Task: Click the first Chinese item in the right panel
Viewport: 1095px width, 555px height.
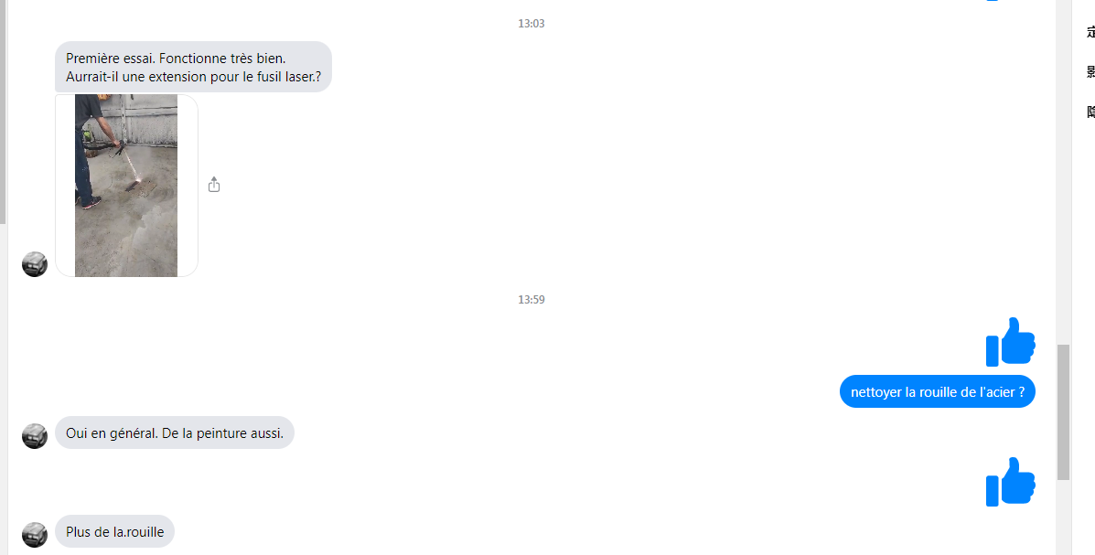Action: [1090, 32]
